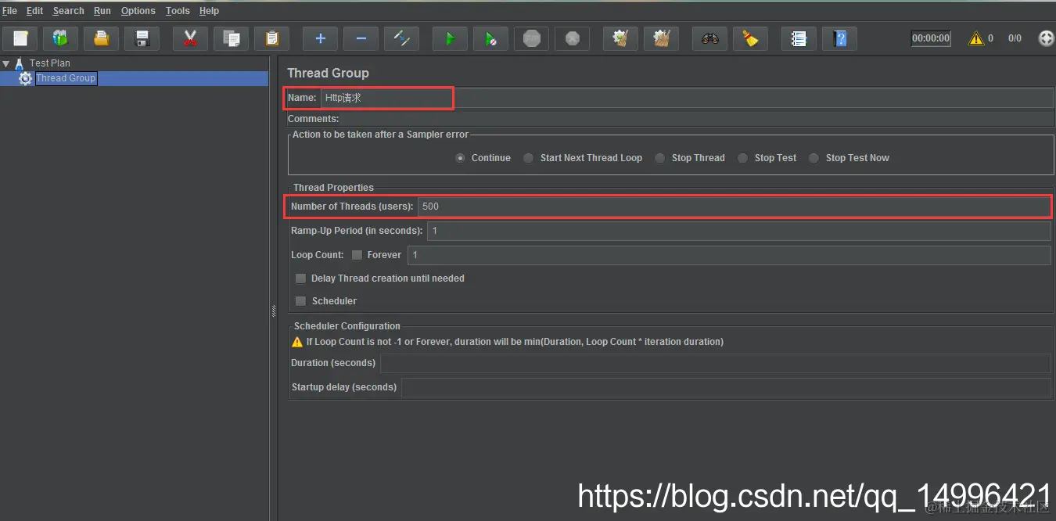Select the Thread Group tree item

pyautogui.click(x=66, y=78)
